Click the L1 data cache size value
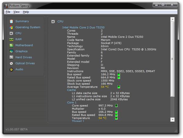 tap(120, 93)
